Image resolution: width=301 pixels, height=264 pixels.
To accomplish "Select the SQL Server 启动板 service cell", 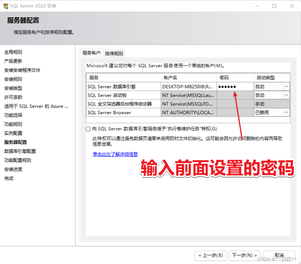I will 123,95.
